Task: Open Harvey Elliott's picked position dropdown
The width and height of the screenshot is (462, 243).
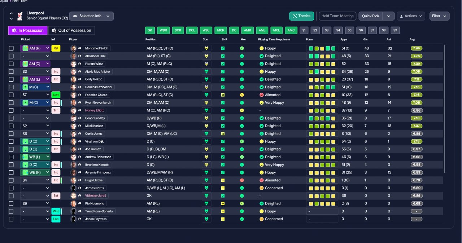Action: (x=35, y=111)
